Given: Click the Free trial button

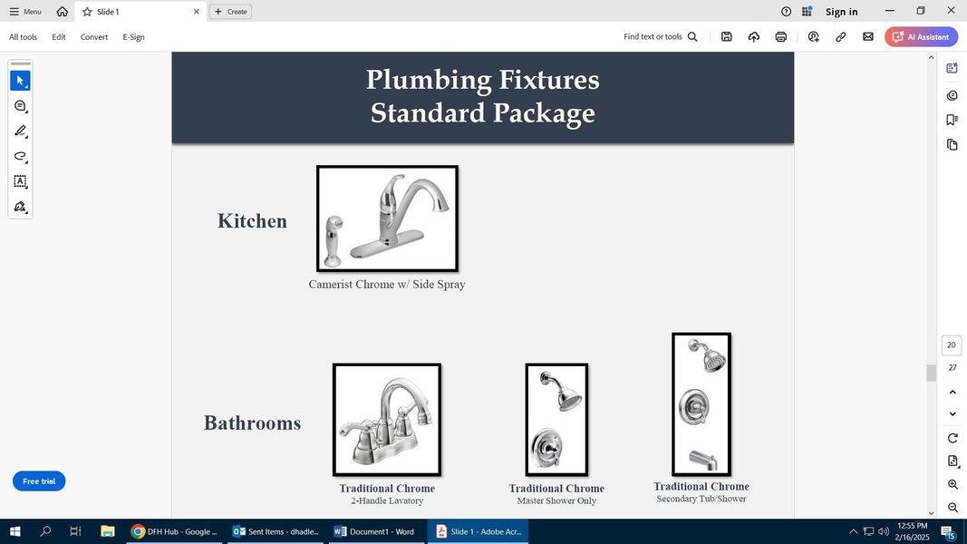Looking at the screenshot, I should click(39, 481).
